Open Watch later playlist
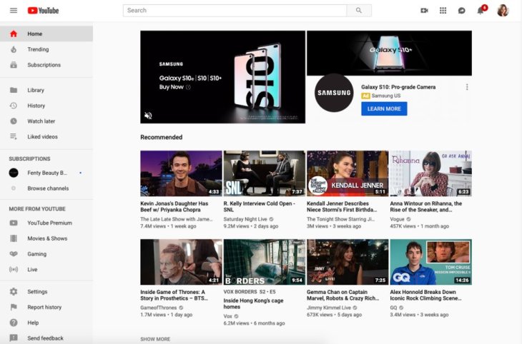522x344 pixels. [x=41, y=121]
